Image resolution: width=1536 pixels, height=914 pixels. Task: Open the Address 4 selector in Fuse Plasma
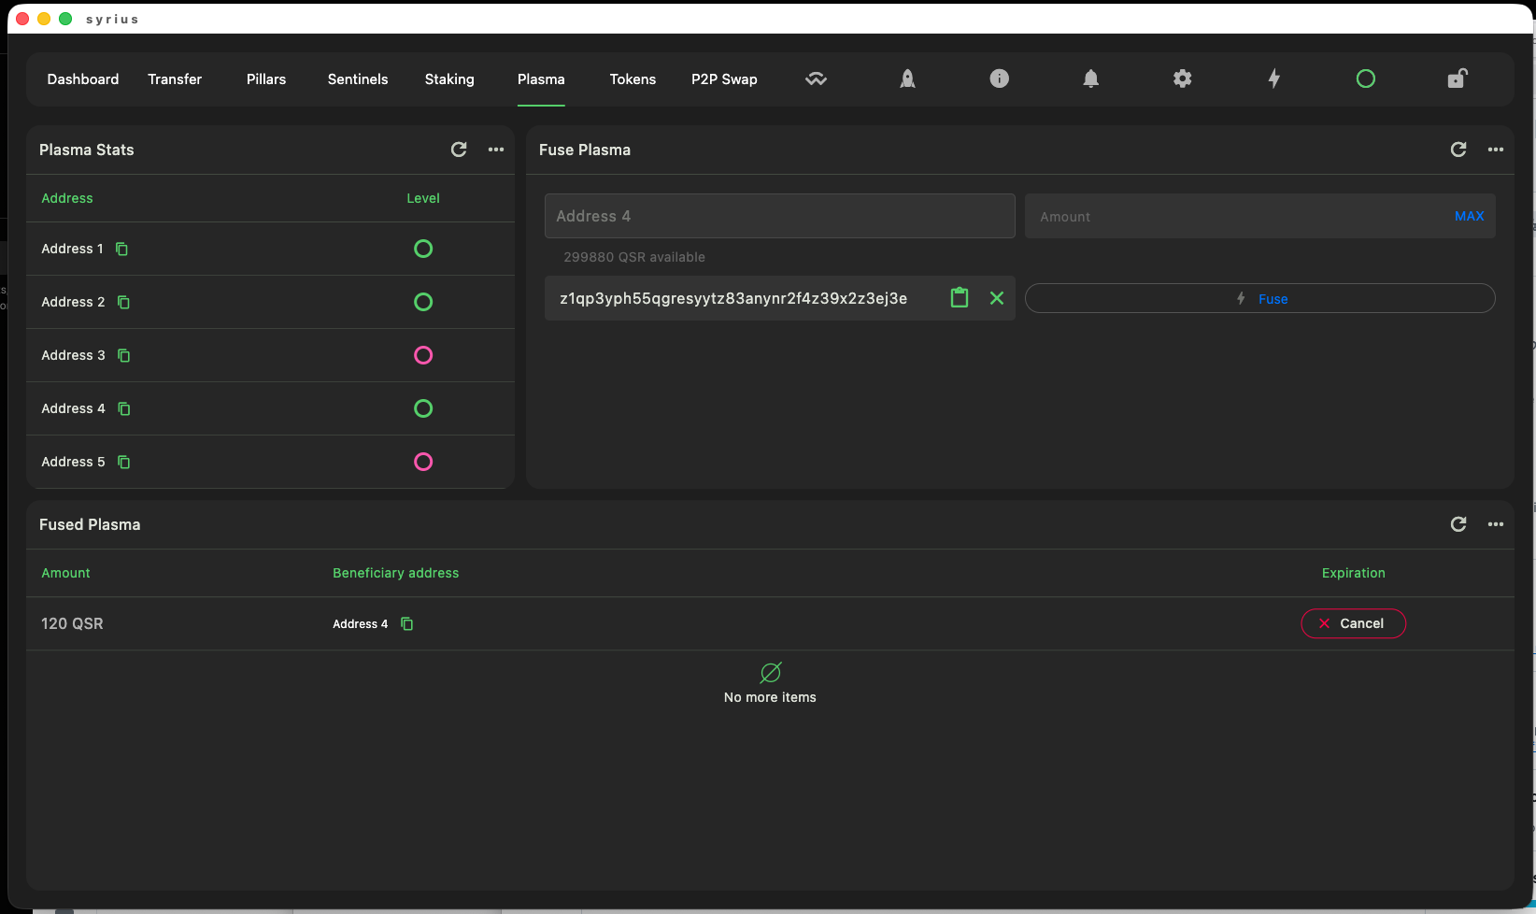point(780,216)
